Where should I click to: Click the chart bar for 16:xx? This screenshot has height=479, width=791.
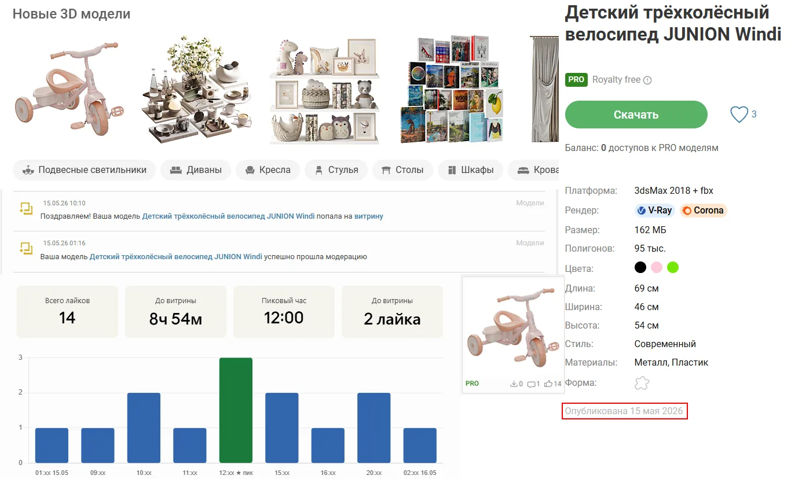328,445
